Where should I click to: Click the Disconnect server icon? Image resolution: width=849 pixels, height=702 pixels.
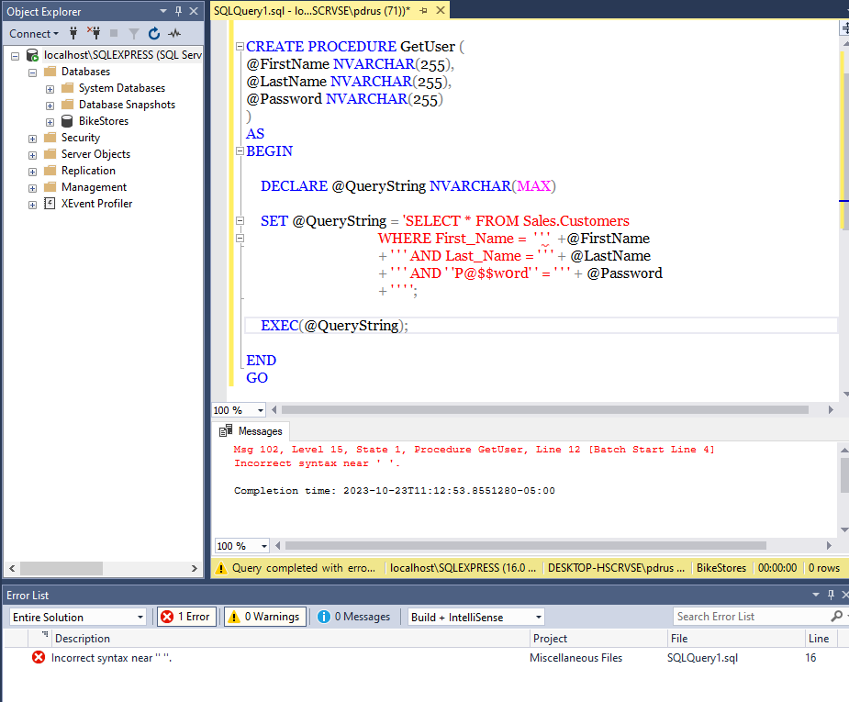pyautogui.click(x=94, y=33)
